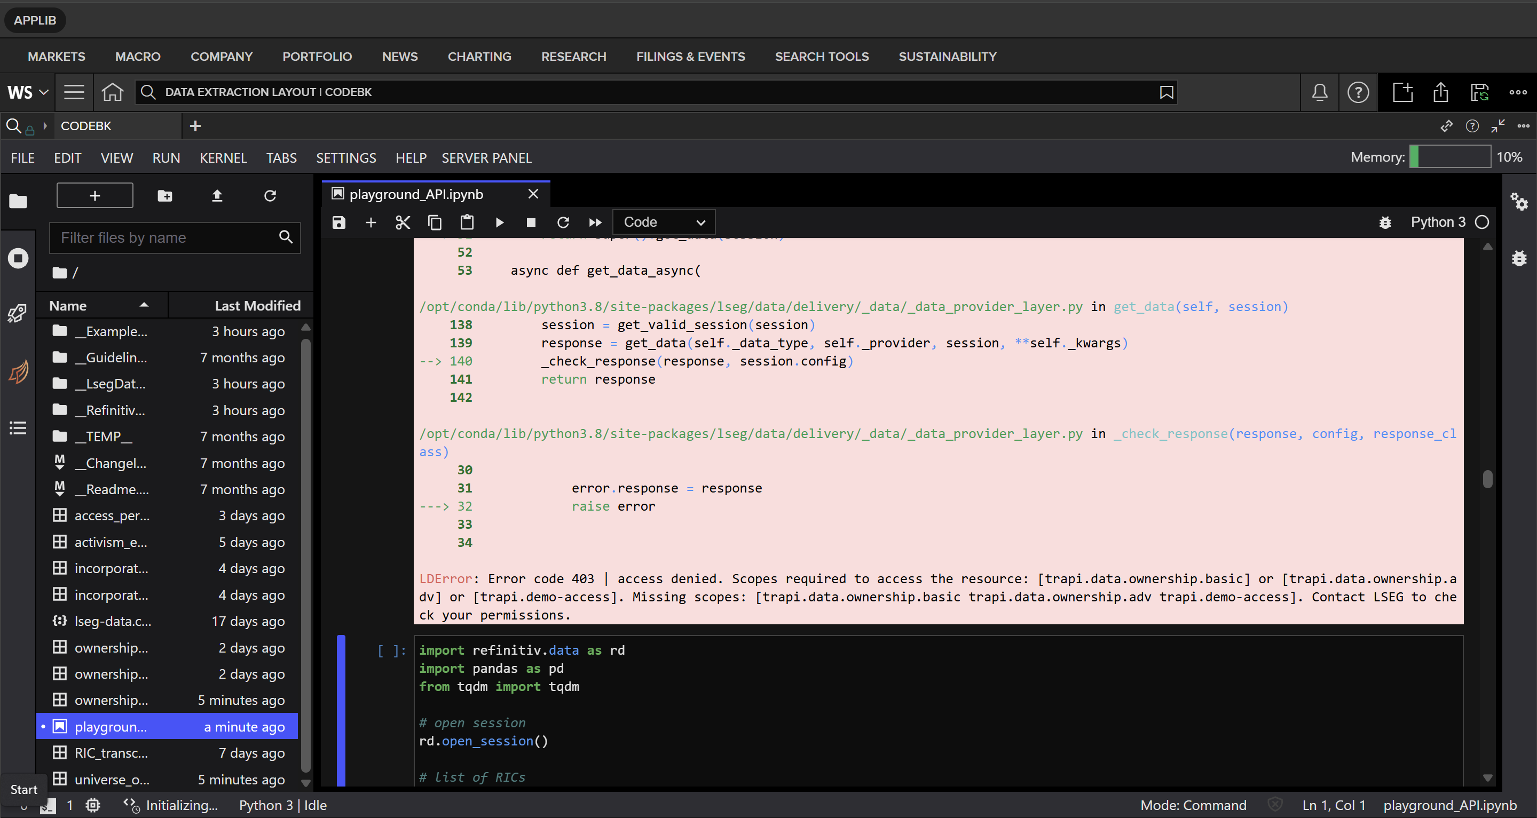Click the Memory usage bar
The width and height of the screenshot is (1537, 818).
pyautogui.click(x=1452, y=156)
